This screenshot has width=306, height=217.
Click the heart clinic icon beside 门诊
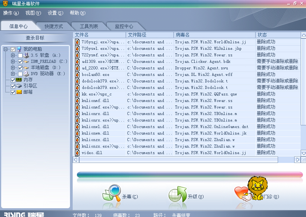coord(243,194)
